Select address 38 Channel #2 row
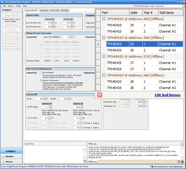The width and height of the screenshot is (186, 169). click(x=145, y=88)
